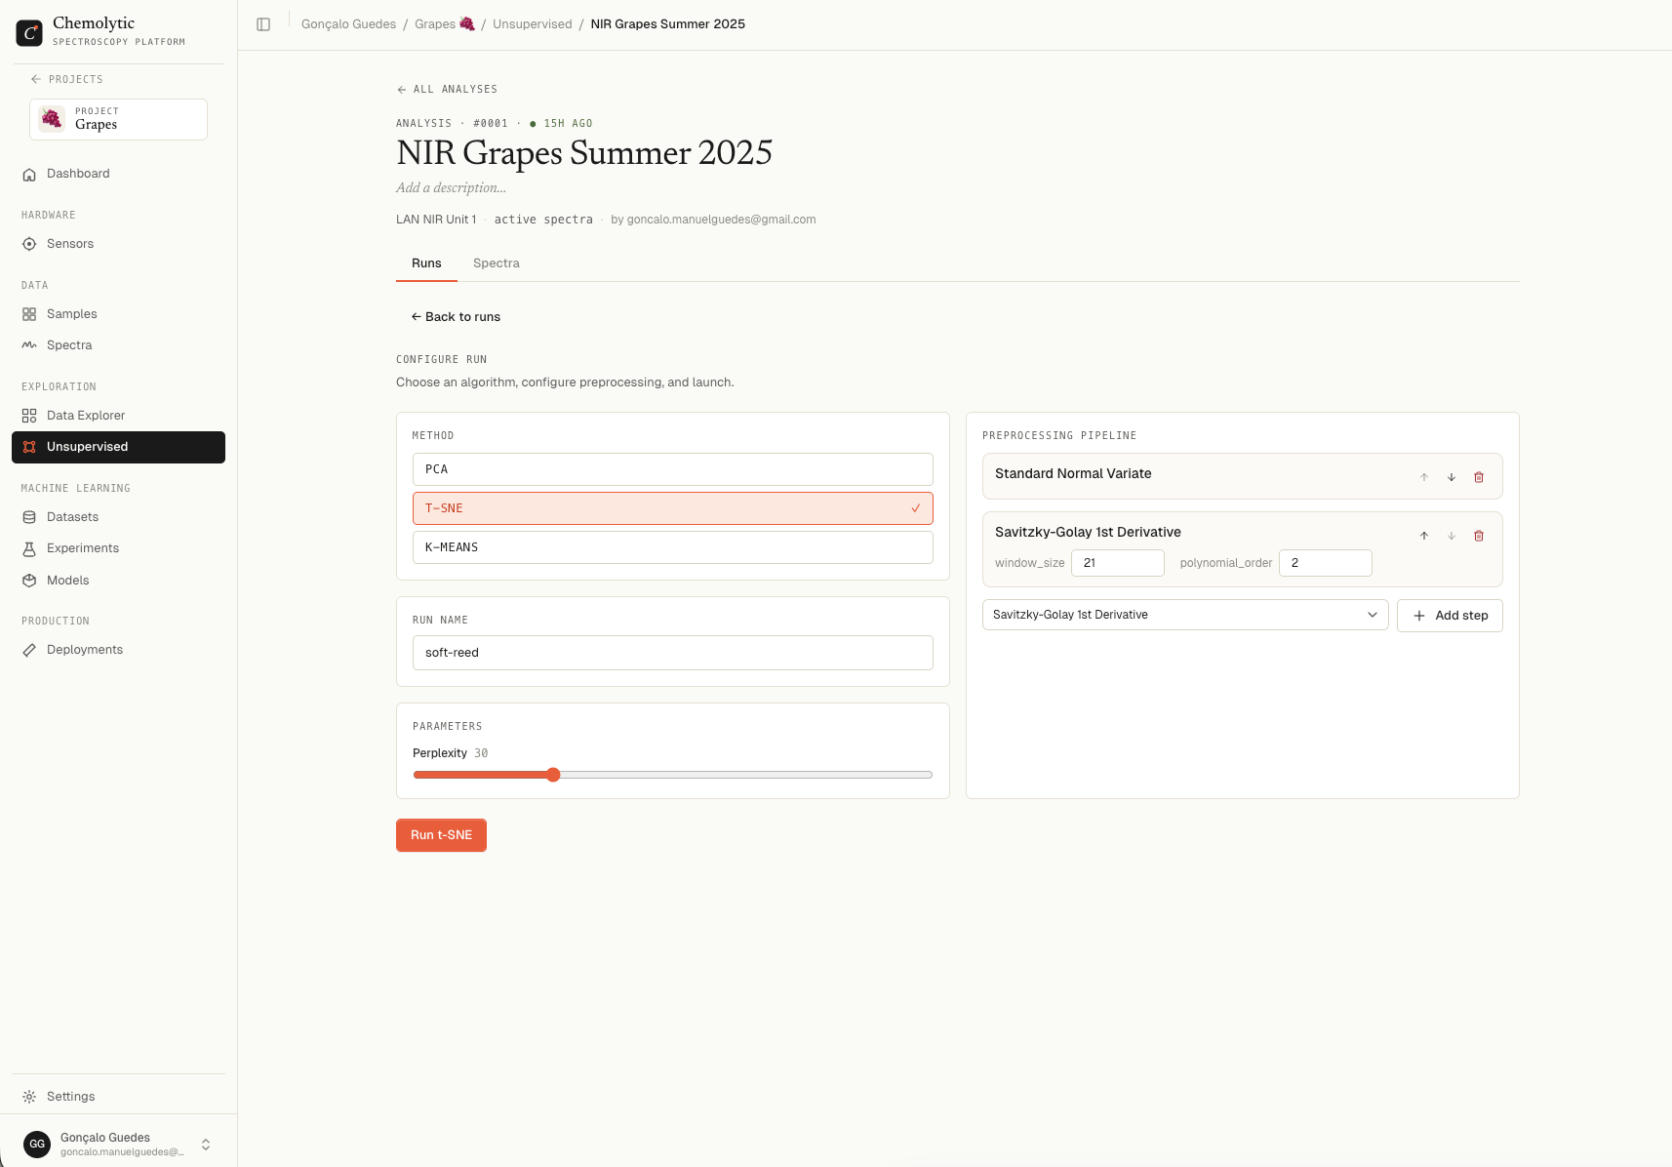This screenshot has width=1672, height=1167.
Task: Click the NIR Grapes Summer 2025 title
Action: point(584,153)
